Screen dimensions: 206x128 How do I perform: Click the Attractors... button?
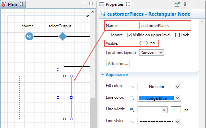pos(118,64)
